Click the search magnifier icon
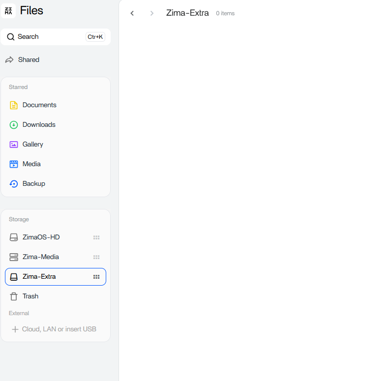 pos(10,37)
